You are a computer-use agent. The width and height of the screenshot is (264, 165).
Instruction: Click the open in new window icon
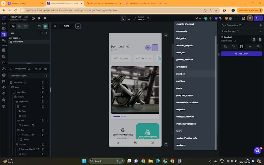[243, 18]
